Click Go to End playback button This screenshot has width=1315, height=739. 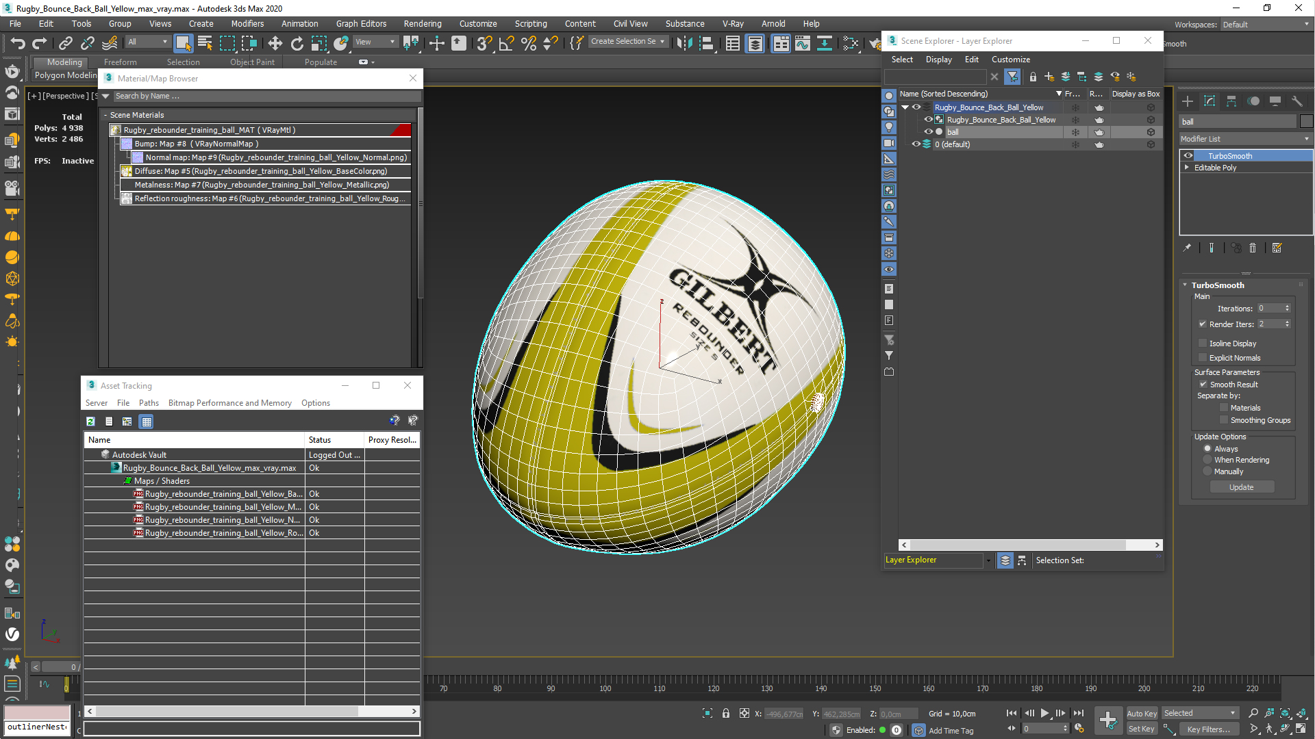[1079, 714]
